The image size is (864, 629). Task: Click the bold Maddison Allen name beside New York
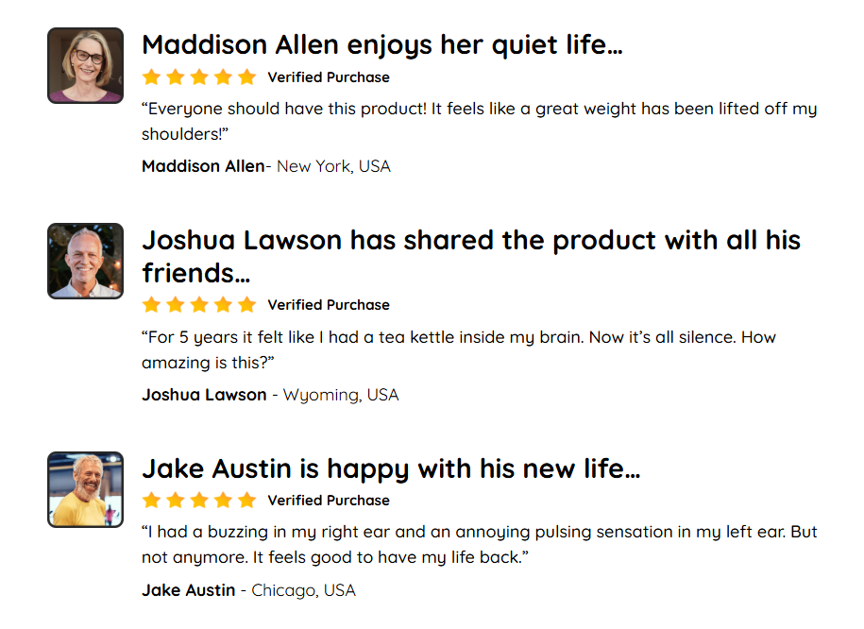[x=203, y=166]
